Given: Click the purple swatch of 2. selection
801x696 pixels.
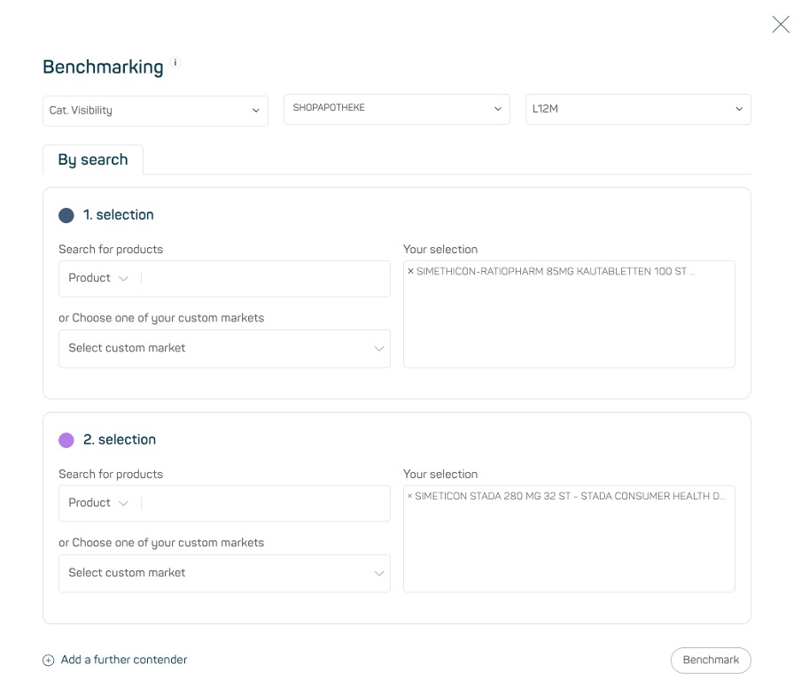Looking at the screenshot, I should point(66,440).
